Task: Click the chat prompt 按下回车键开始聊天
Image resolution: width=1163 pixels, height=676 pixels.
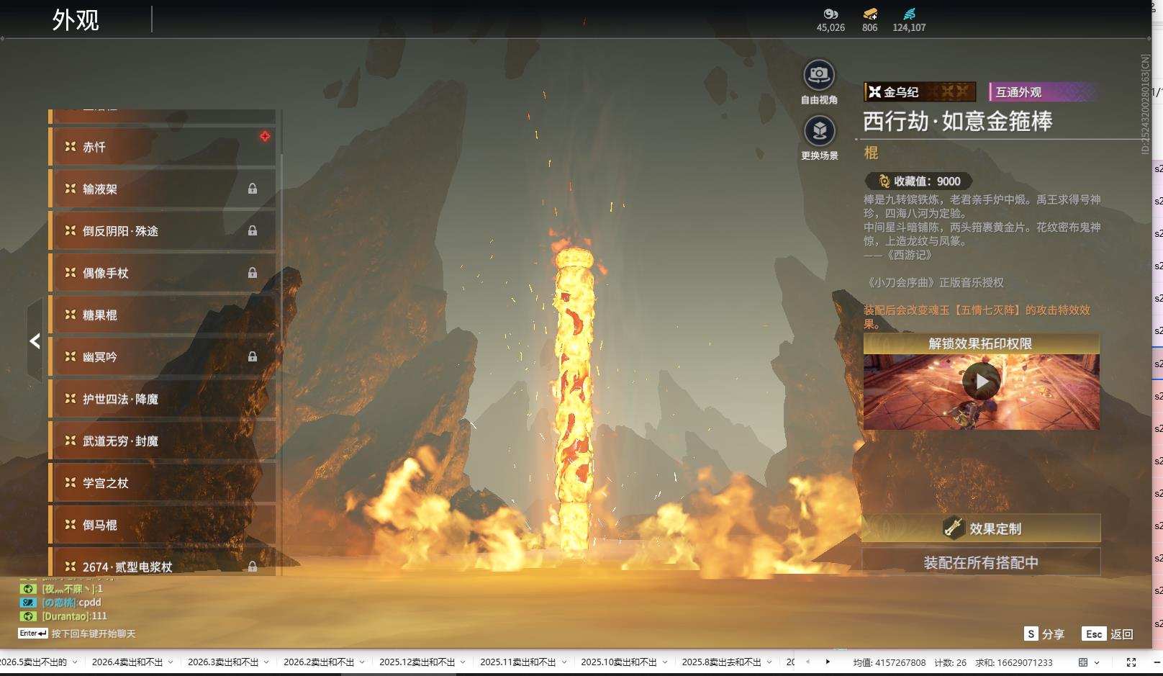Action: (x=94, y=634)
